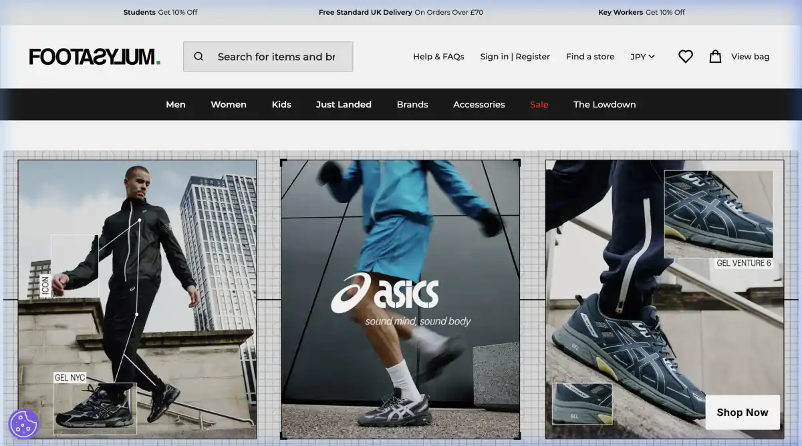
Task: Open the Men menu
Action: pos(176,104)
